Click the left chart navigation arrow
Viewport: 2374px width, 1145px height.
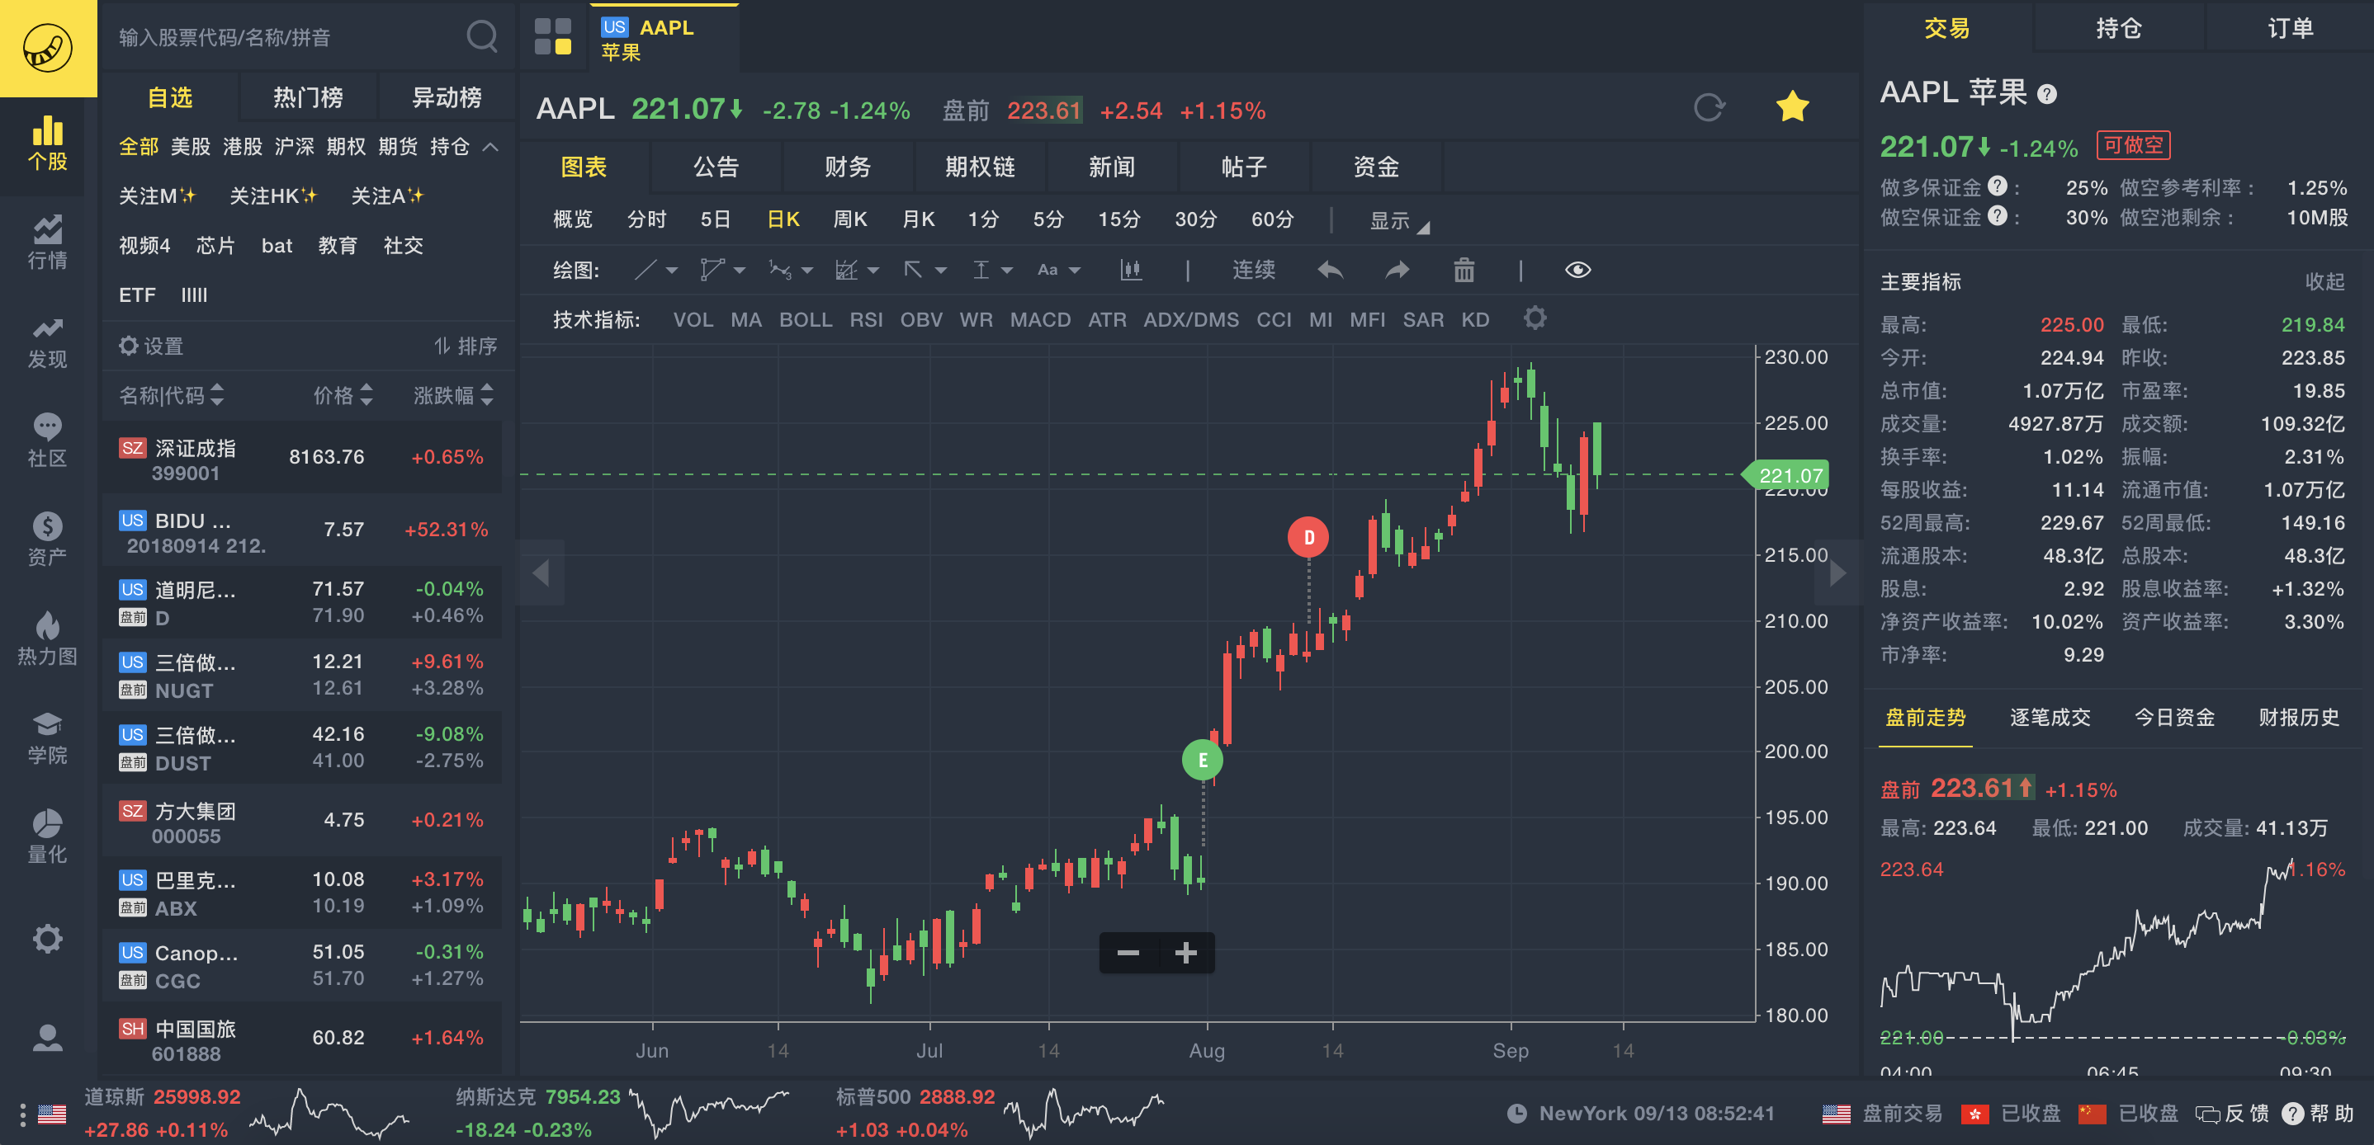tap(541, 573)
